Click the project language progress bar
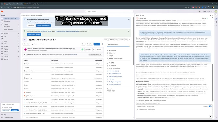The image size is (218, 122). (118, 46)
